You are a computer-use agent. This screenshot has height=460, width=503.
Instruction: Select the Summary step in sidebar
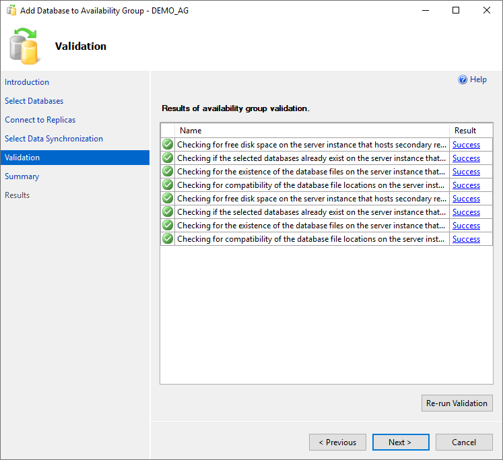click(22, 176)
